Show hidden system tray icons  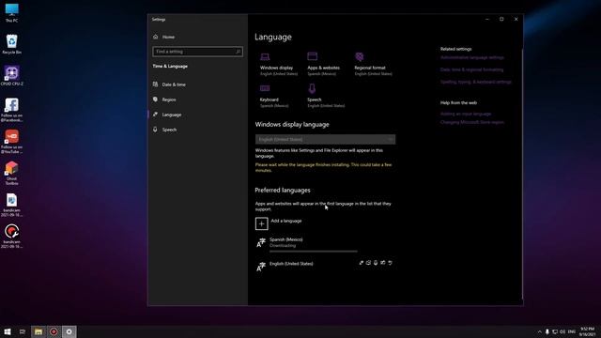tap(540, 331)
